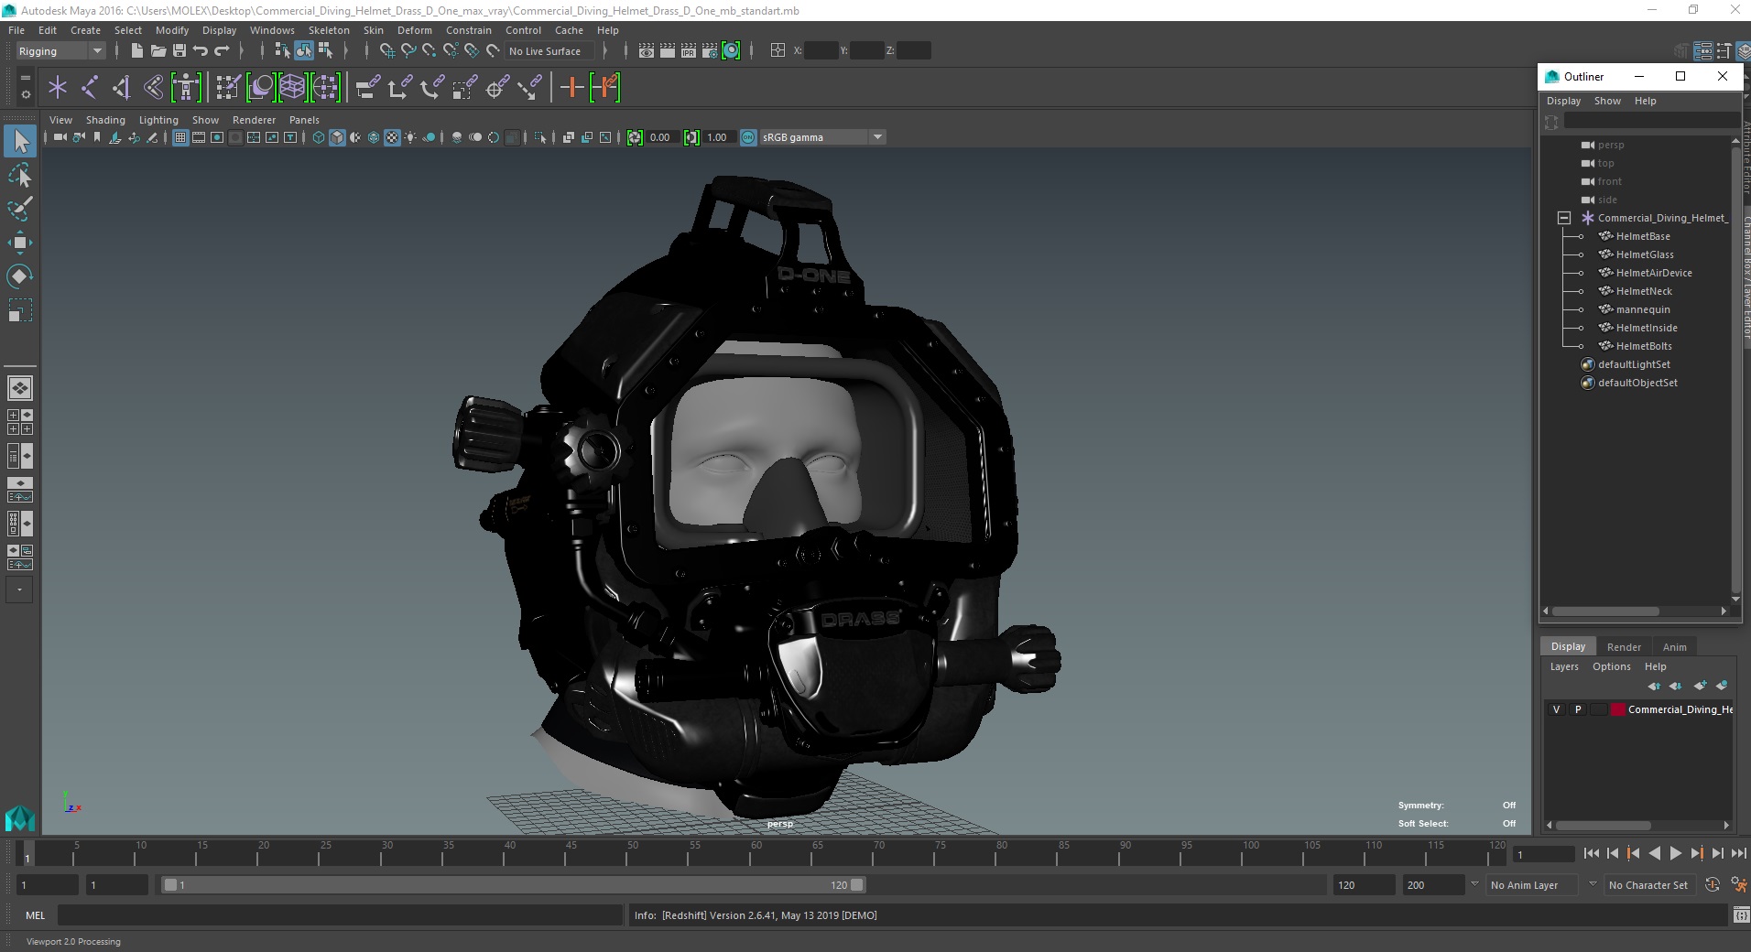Switch to the Anim layer tab
Image resolution: width=1751 pixels, height=952 pixels.
click(x=1674, y=647)
